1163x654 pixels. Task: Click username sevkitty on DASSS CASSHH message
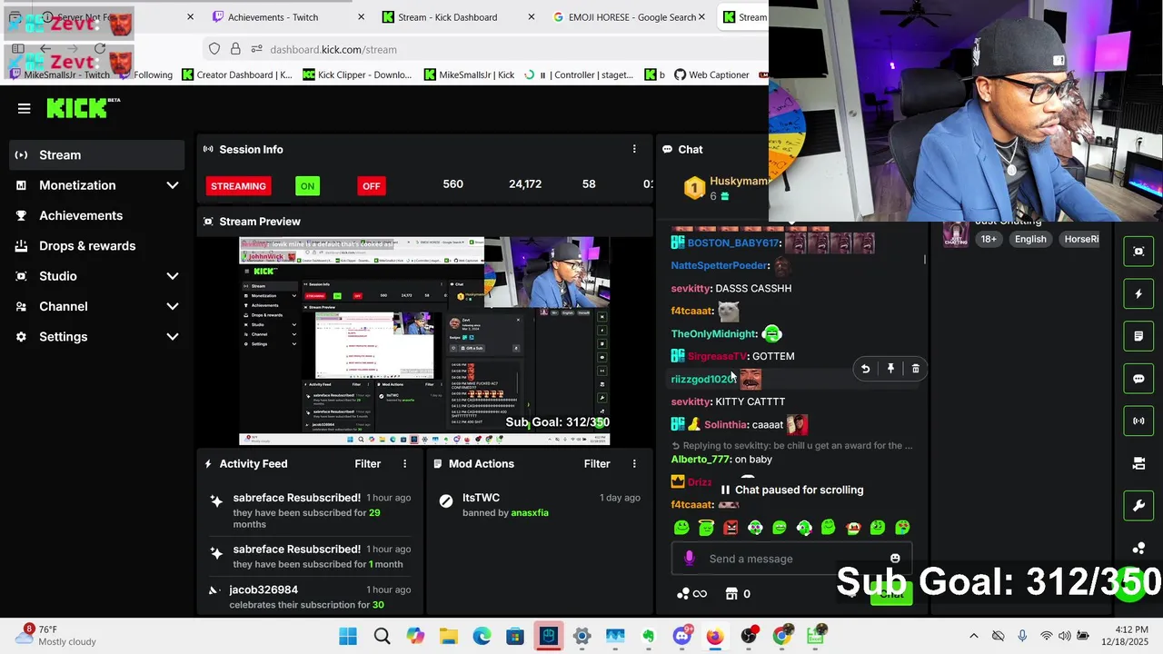[691, 289]
